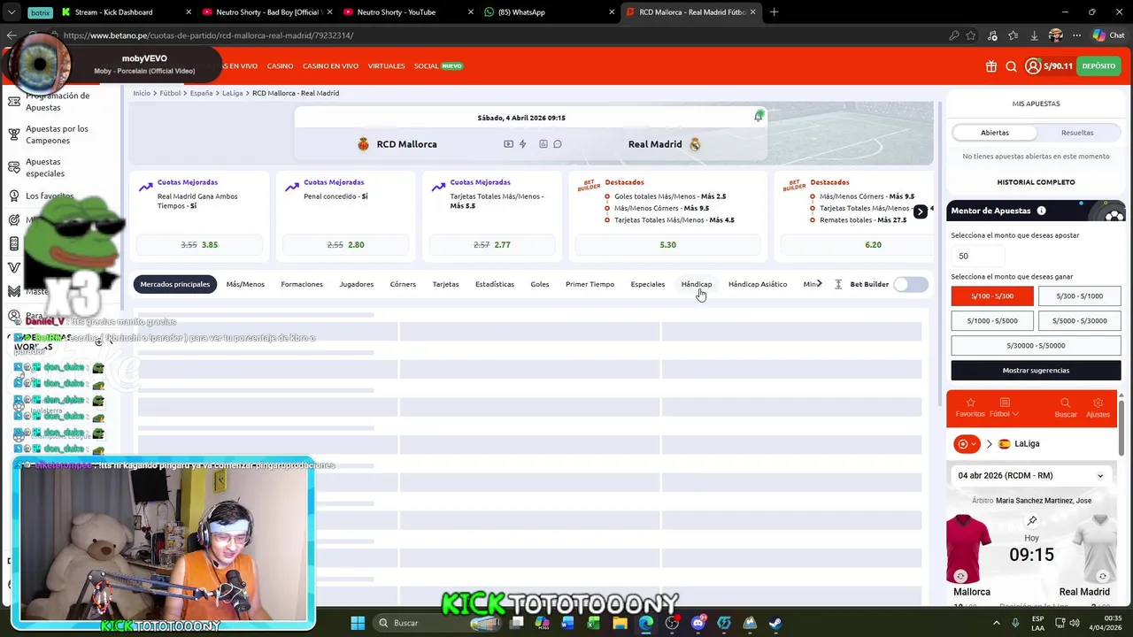Open Discord from the taskbar
This screenshot has height=637, width=1133.
[x=698, y=623]
